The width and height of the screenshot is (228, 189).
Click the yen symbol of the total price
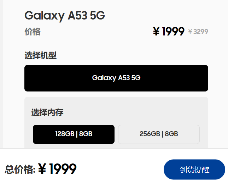pyautogui.click(x=42, y=169)
